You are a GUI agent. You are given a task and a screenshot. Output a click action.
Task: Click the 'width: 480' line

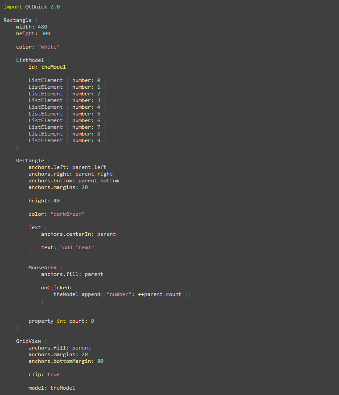coord(32,27)
